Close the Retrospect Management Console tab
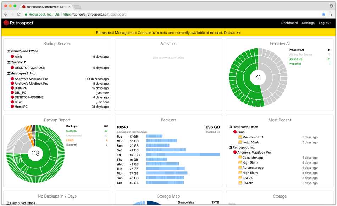The image size is (337, 206). 70,7
